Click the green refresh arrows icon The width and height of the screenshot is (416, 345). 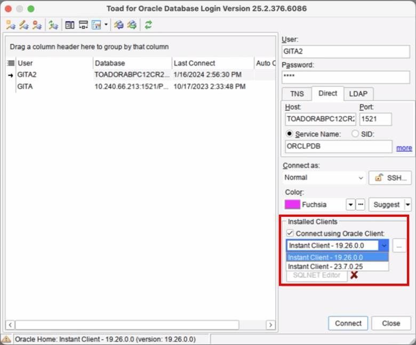click(x=148, y=25)
